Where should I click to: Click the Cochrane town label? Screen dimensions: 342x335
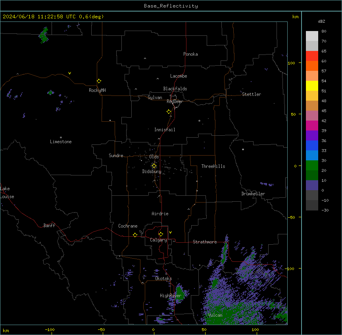(128, 226)
